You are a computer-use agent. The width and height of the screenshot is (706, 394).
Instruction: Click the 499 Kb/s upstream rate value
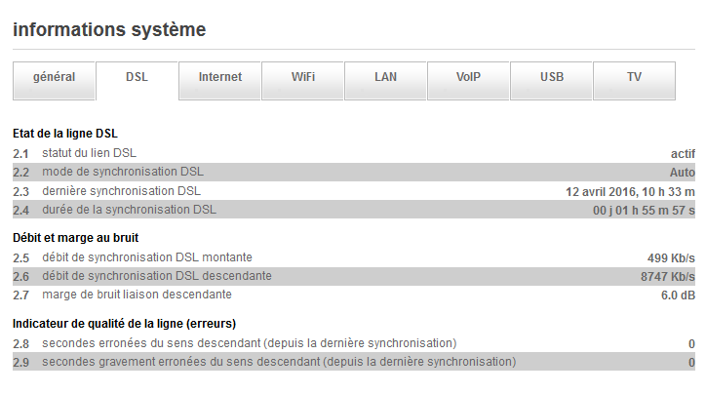[x=671, y=257]
